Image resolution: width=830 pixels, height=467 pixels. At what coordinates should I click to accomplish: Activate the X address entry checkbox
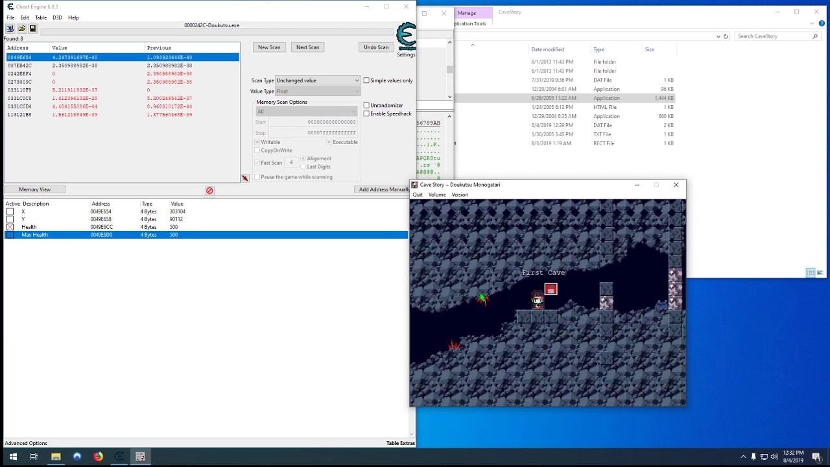(x=10, y=211)
